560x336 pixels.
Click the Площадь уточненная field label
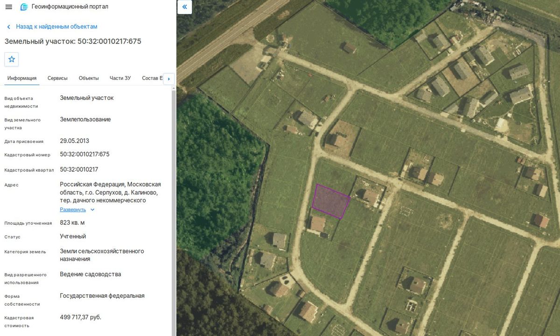click(x=28, y=223)
